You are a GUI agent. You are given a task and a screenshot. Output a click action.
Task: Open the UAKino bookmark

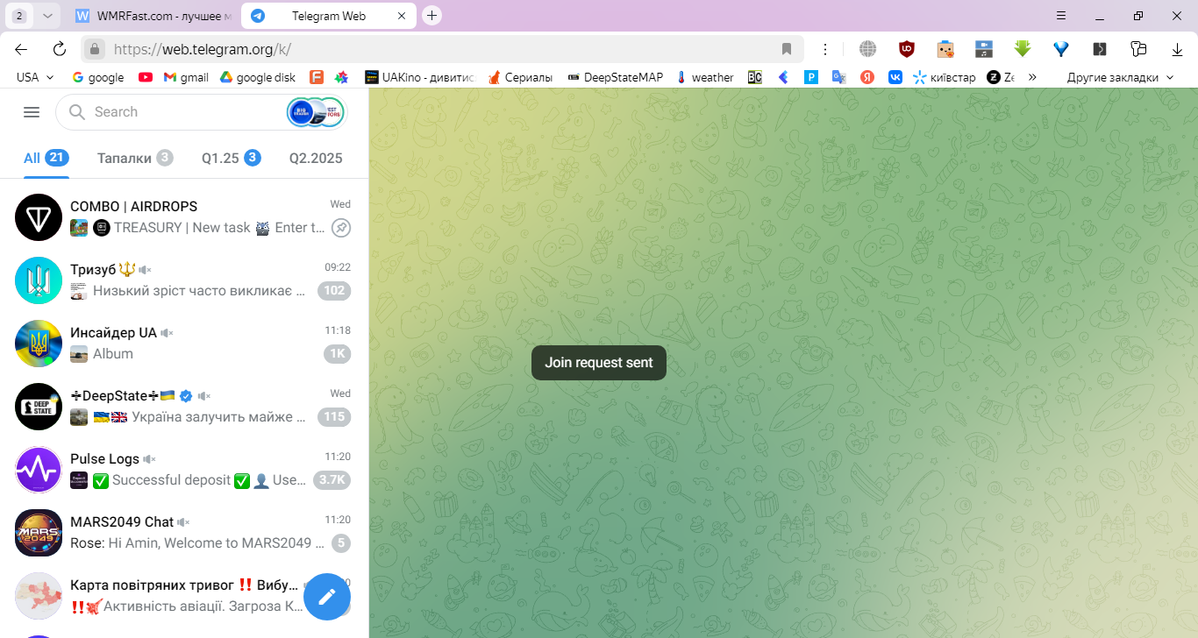coord(419,77)
